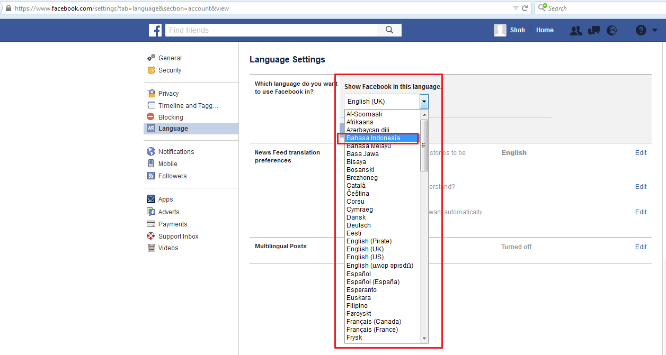Click the browser reload button

[x=525, y=8]
